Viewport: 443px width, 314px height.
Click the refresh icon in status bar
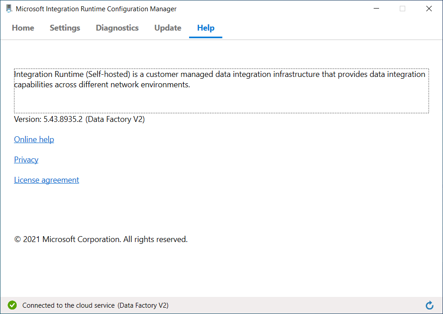(429, 305)
